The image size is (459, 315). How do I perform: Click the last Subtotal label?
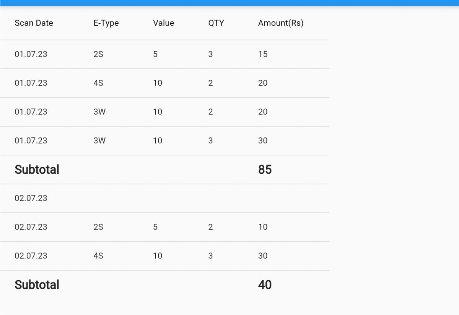coord(37,285)
